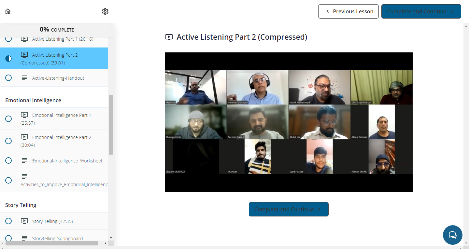Play the Active Listening video
The image size is (469, 249).
point(289,122)
